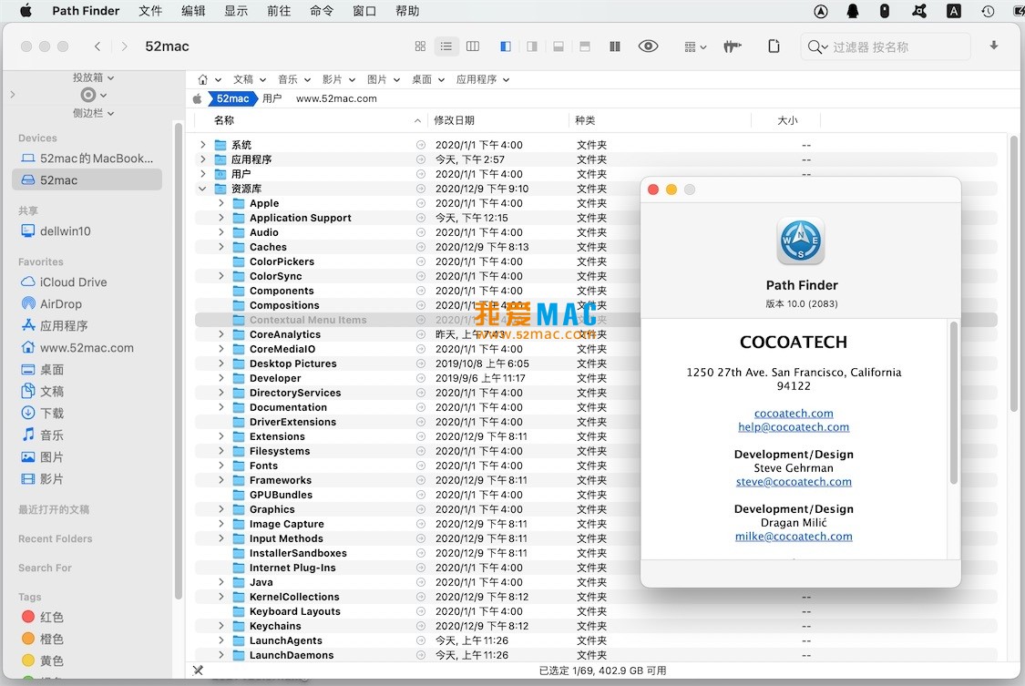
Task: Click milke@cocoatech.com email link
Action: tap(794, 537)
